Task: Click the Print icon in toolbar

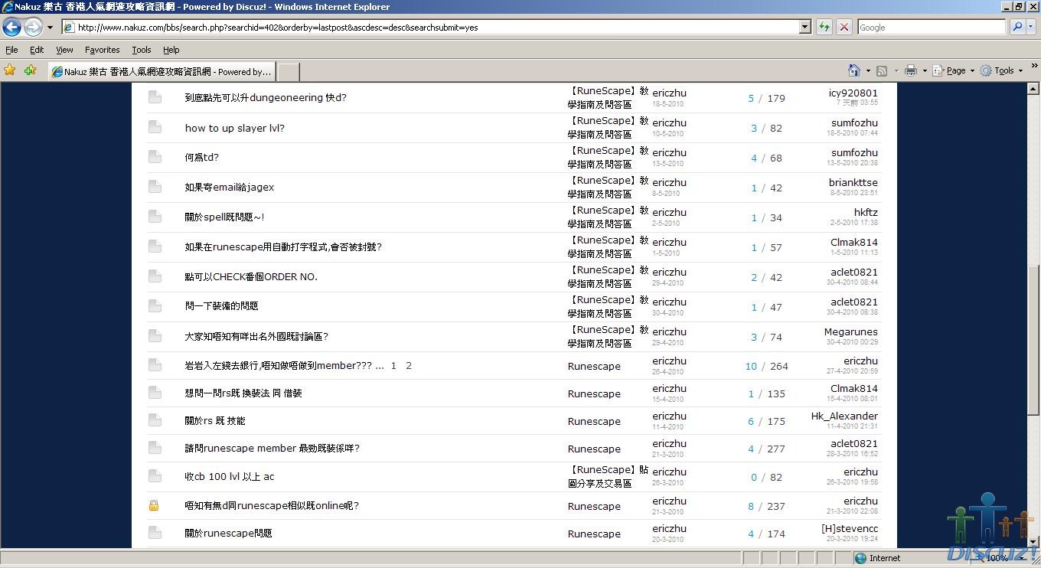Action: [x=910, y=70]
